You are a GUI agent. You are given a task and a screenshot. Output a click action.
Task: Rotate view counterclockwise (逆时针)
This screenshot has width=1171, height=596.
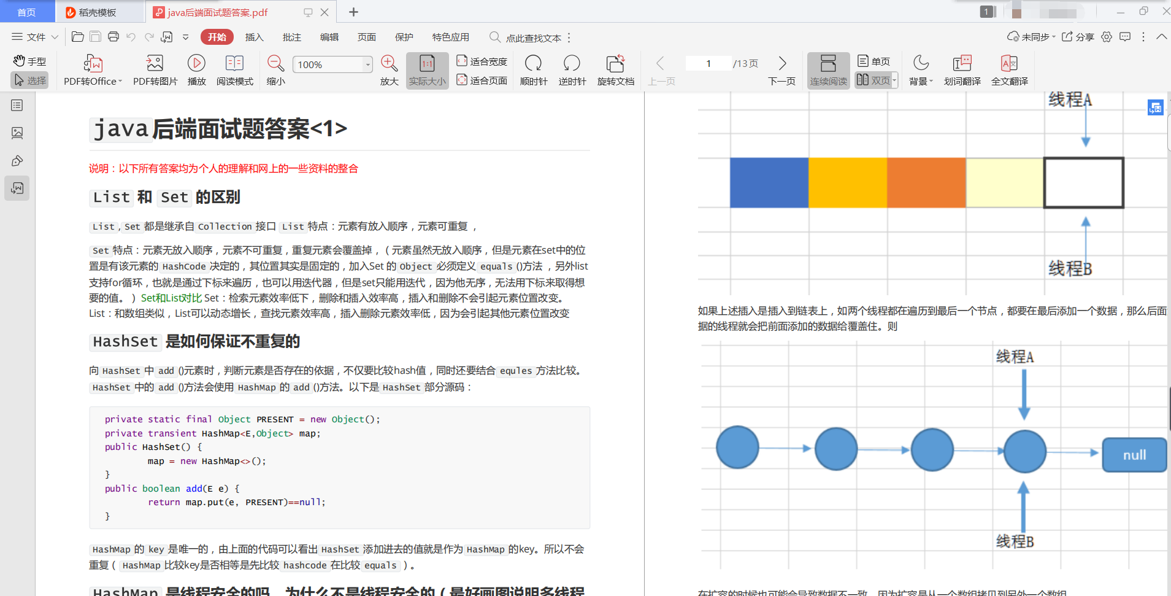[x=572, y=71]
